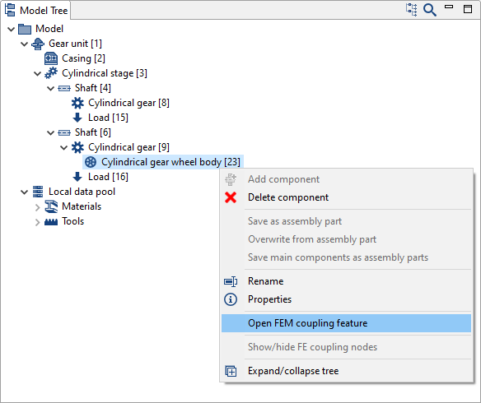Collapse the Shaft [4] node
This screenshot has height=403, width=481.
pyautogui.click(x=51, y=89)
